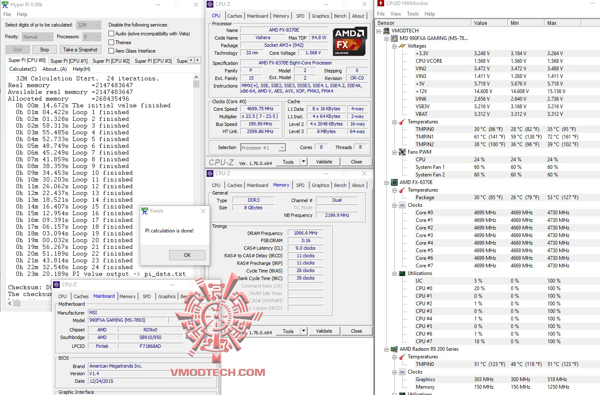
Task: Open the Calculate(C) menu in Super PI
Action: coord(23,69)
